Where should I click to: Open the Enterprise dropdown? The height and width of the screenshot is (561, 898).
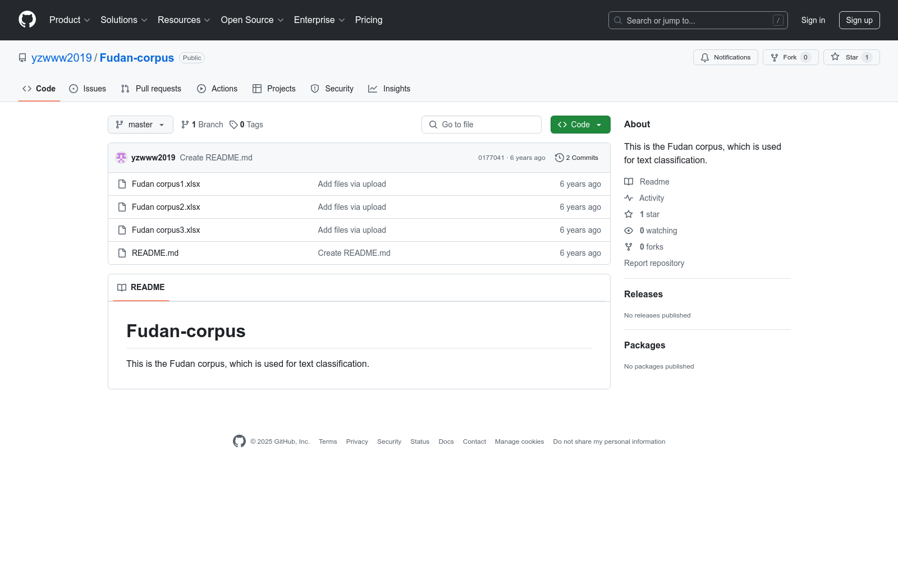click(319, 20)
